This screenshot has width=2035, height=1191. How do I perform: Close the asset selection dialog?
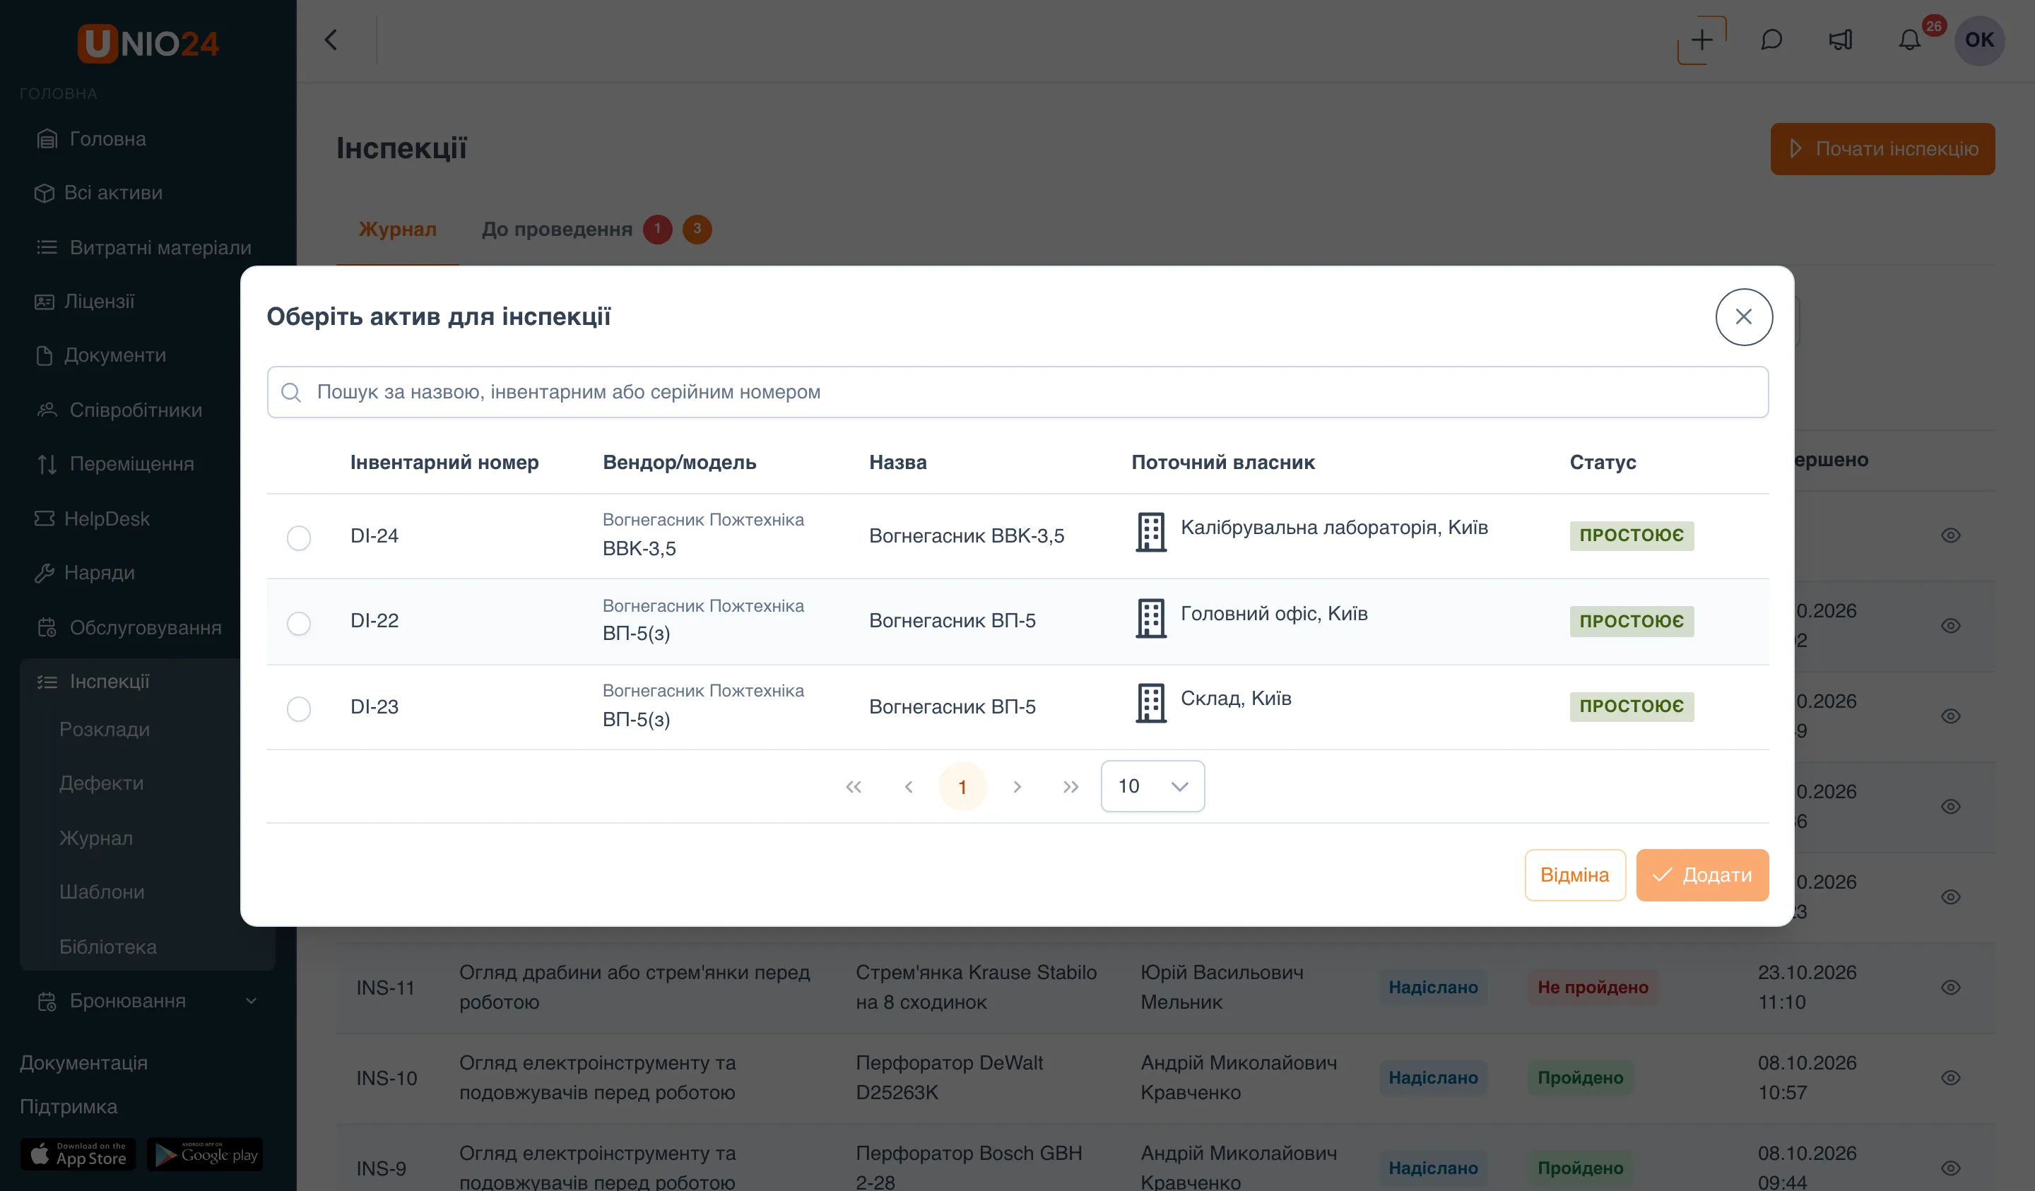coord(1743,316)
